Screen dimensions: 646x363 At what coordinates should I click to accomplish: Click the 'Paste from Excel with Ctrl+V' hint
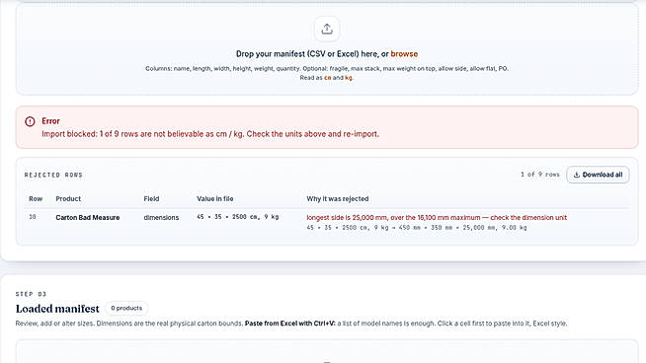point(290,324)
